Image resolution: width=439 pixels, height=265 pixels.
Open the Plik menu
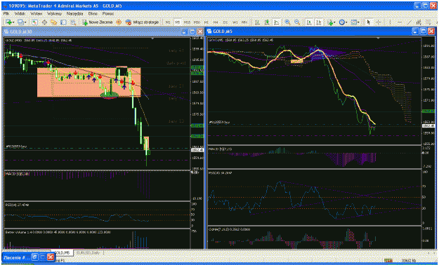tap(6, 13)
